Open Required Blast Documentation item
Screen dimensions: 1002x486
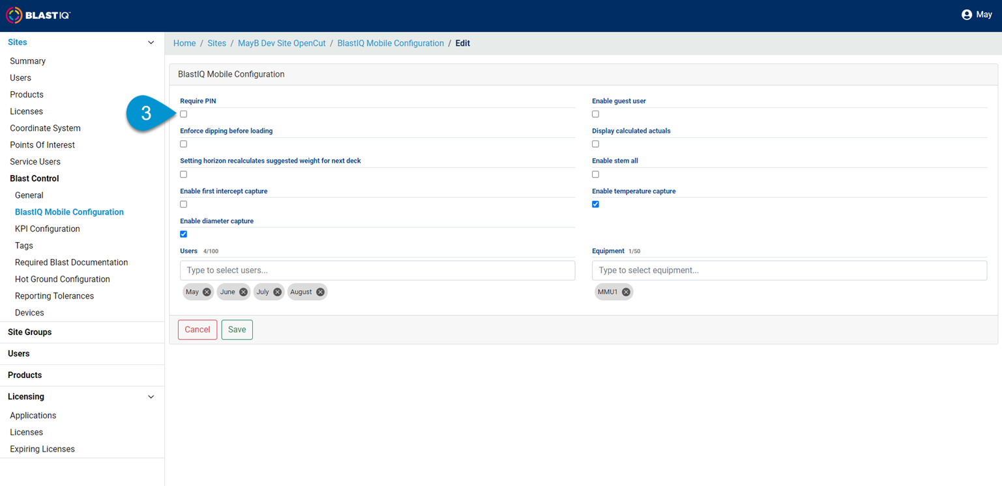[x=72, y=262]
